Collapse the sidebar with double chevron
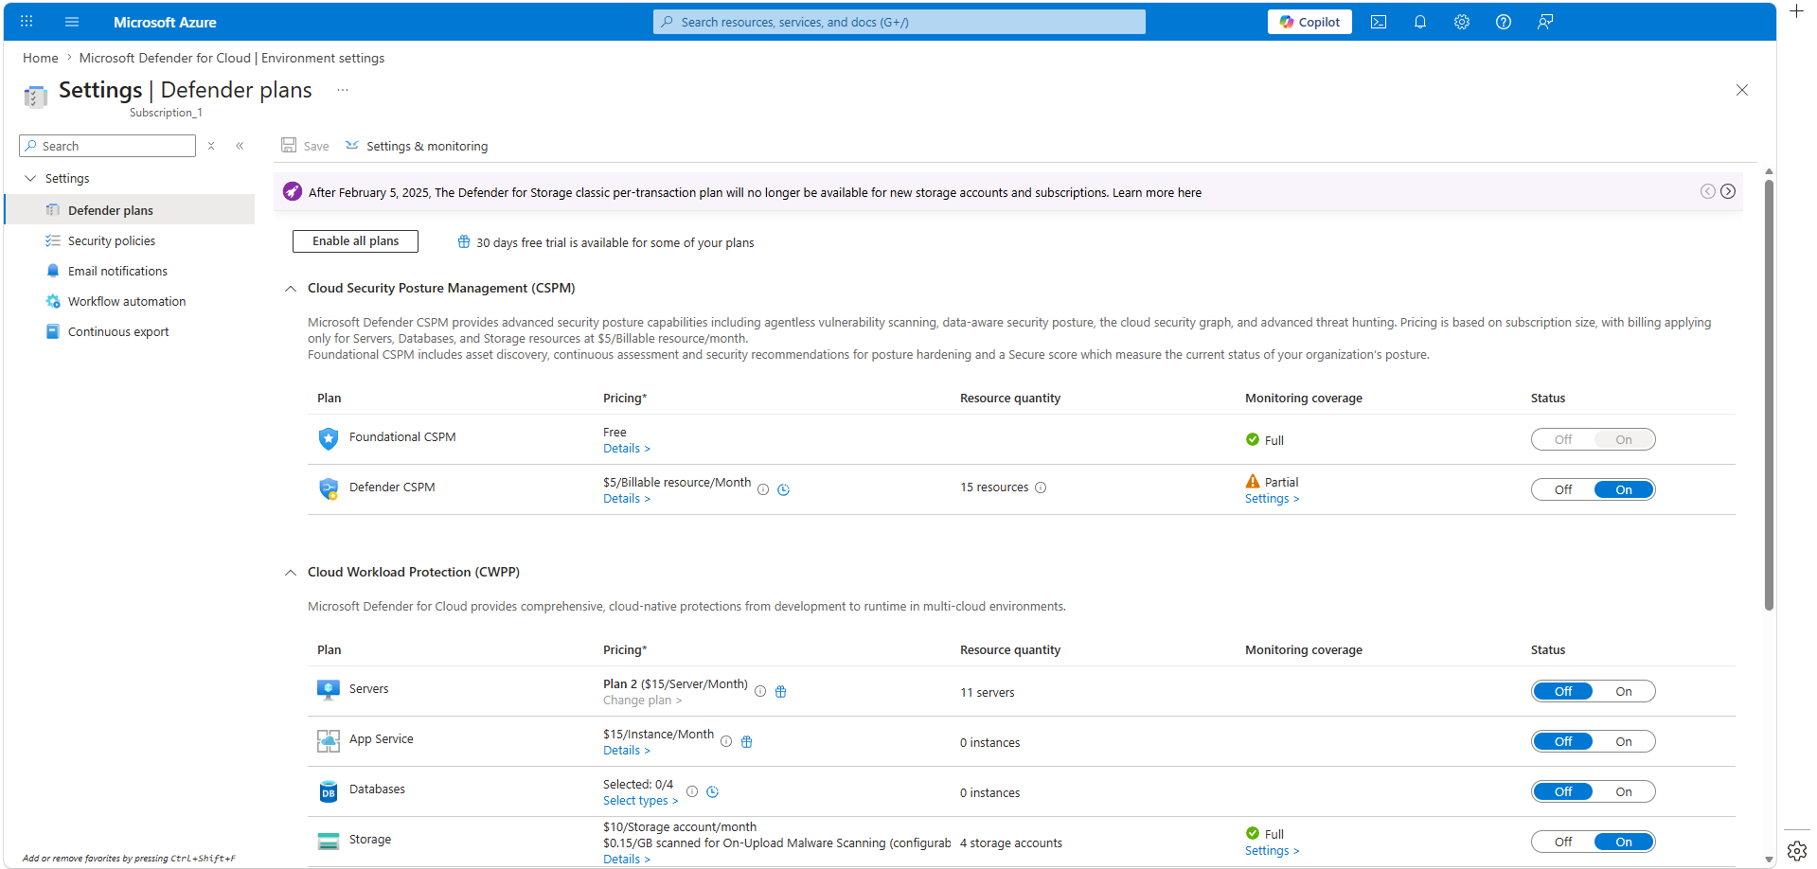The width and height of the screenshot is (1817, 869). 240,146
